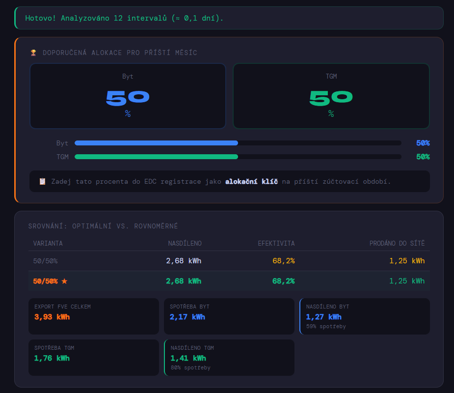Click the 'TGM' label left of the green bar
454x393 pixels.
click(62, 157)
